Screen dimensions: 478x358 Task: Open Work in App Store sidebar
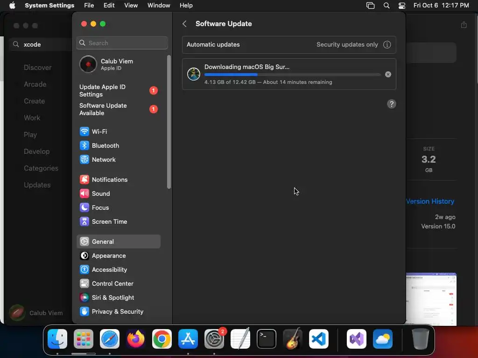[x=32, y=118]
